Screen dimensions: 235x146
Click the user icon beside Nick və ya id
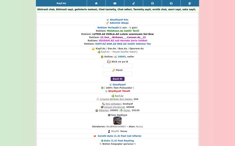point(109,62)
